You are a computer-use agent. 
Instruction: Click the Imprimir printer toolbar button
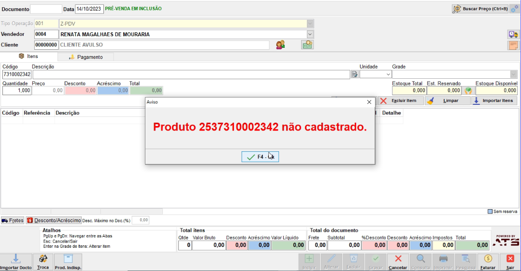click(x=443, y=262)
